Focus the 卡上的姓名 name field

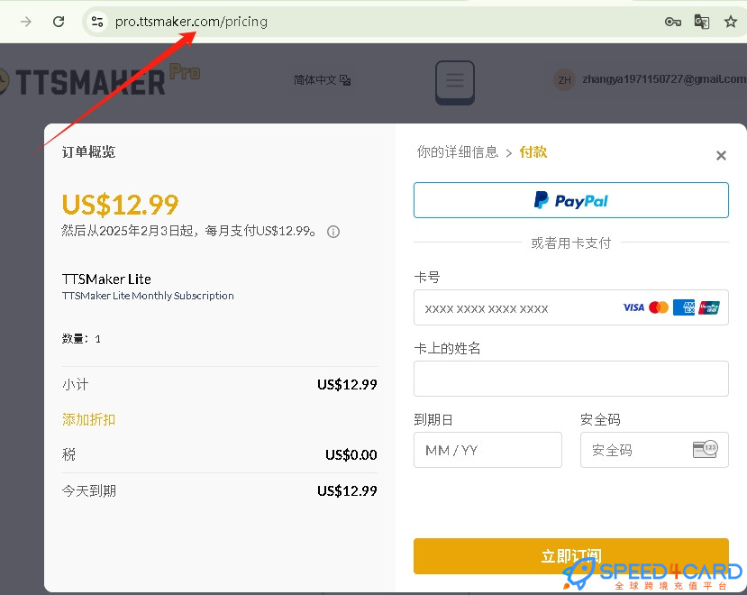(x=570, y=379)
